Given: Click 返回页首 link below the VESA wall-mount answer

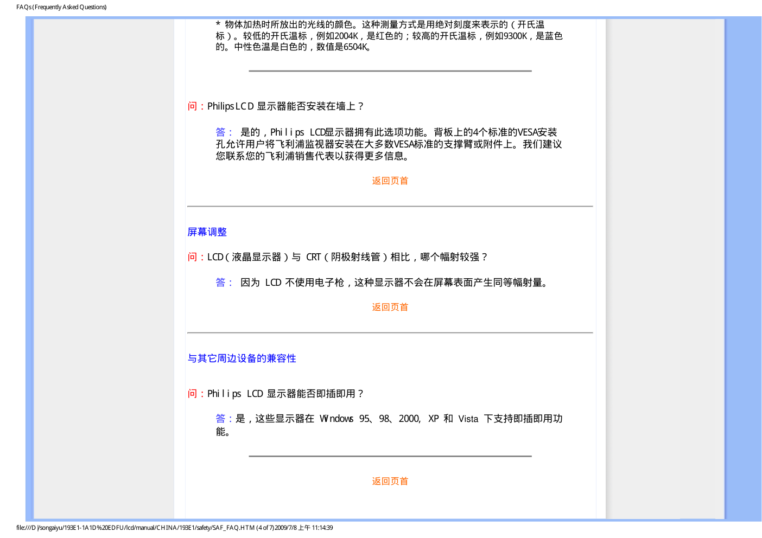Looking at the screenshot, I should click(x=390, y=181).
